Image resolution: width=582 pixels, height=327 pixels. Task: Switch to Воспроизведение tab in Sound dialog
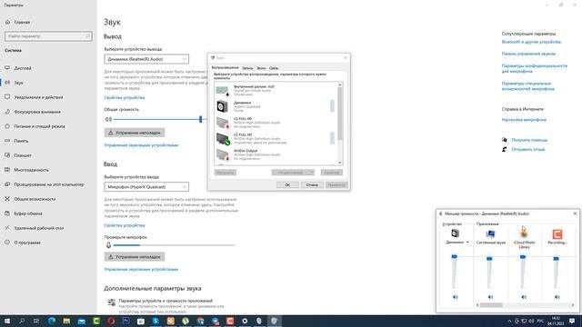pos(225,68)
